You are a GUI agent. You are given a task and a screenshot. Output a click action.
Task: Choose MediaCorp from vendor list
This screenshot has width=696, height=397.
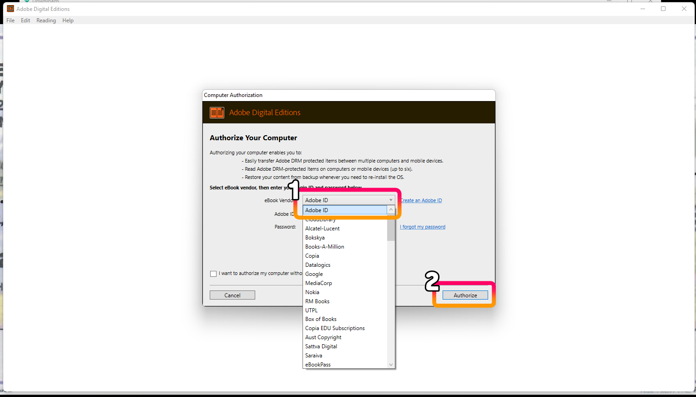(x=345, y=283)
